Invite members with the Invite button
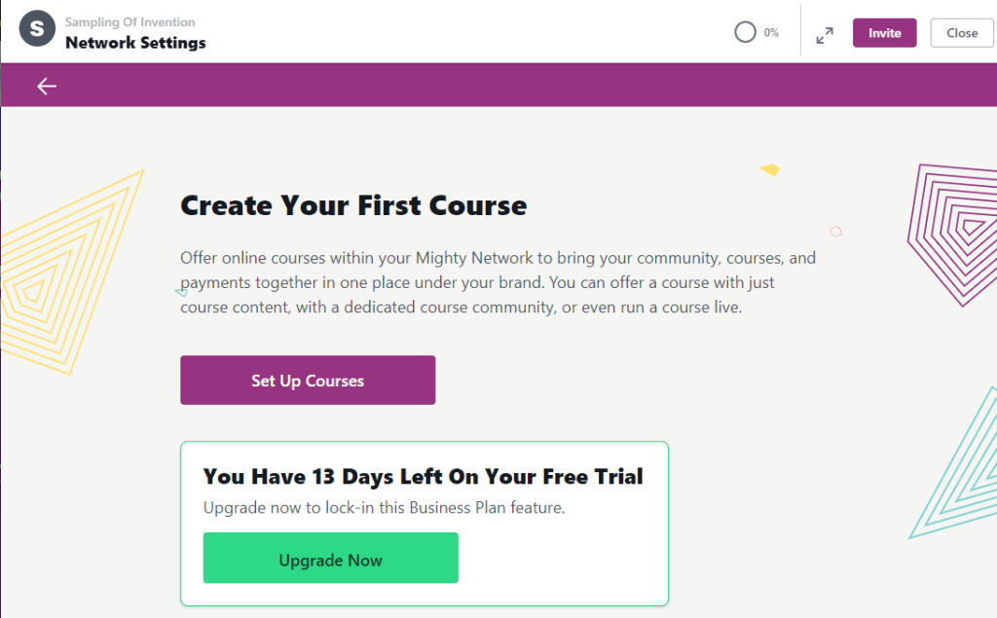The height and width of the screenshot is (618, 997). (x=884, y=33)
